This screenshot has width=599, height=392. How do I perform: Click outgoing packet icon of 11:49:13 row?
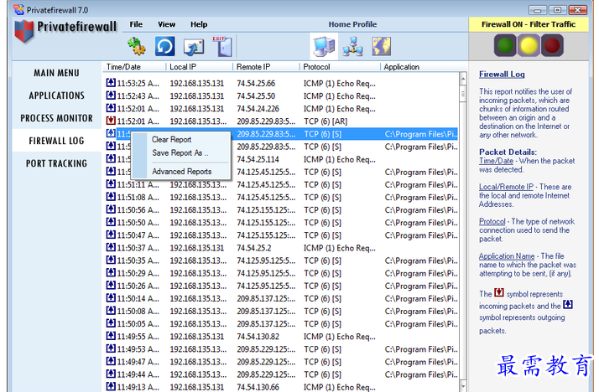[111, 386]
